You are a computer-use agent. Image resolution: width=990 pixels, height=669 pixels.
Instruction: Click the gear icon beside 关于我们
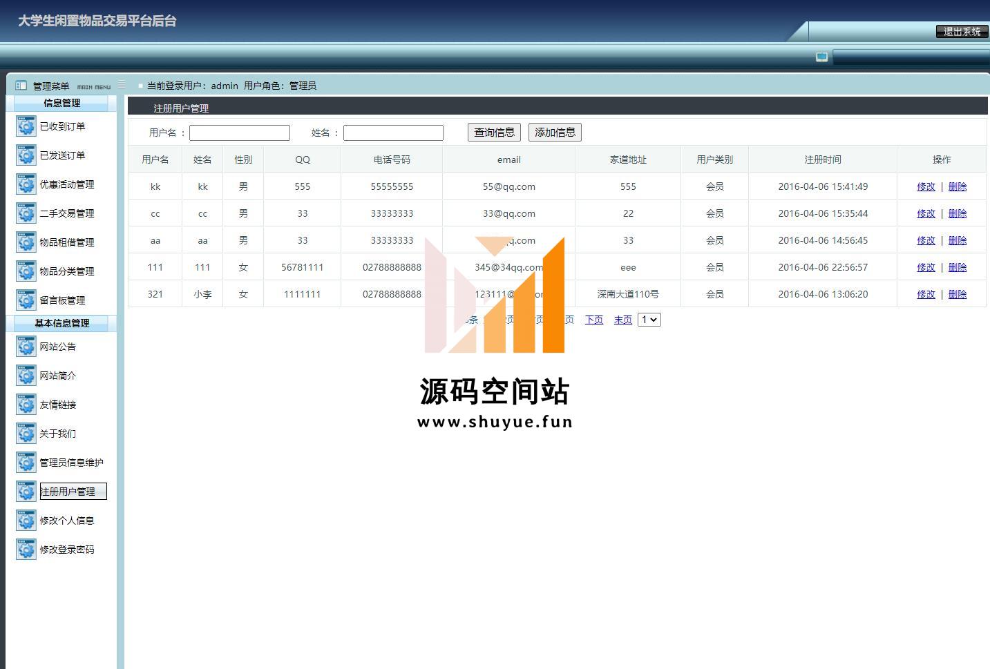[x=26, y=434]
